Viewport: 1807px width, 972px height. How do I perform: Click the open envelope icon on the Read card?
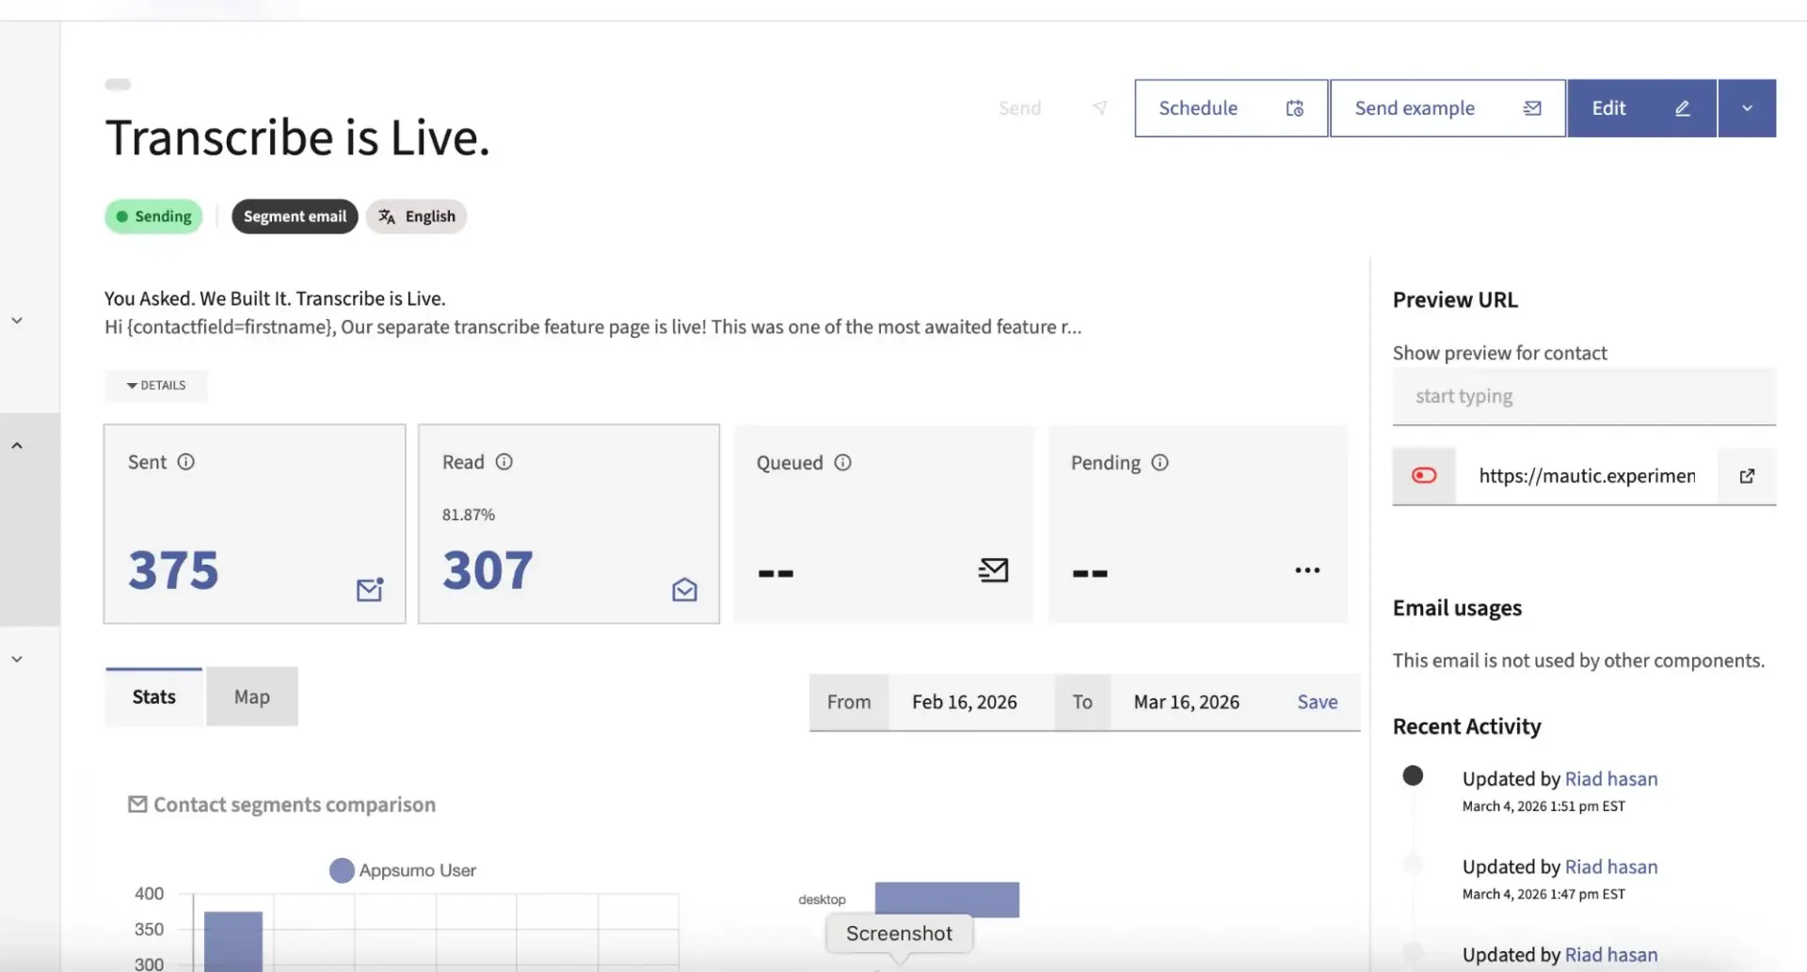point(683,589)
